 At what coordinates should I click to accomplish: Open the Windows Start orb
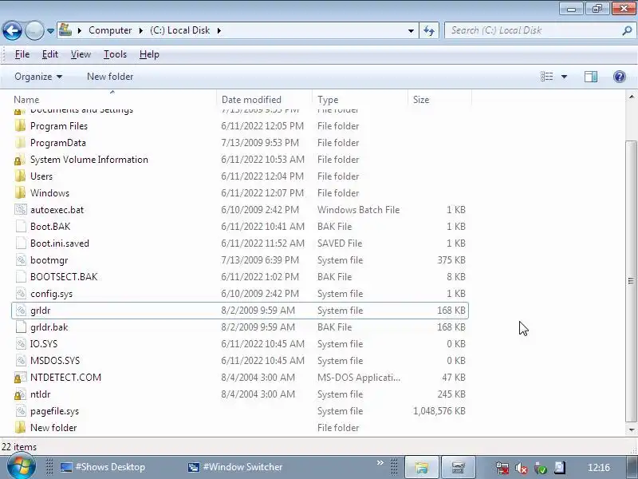[22, 466]
